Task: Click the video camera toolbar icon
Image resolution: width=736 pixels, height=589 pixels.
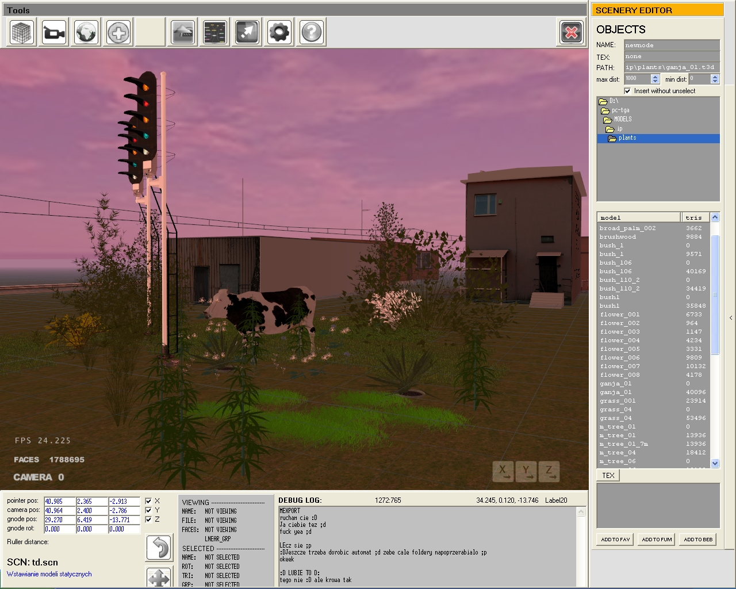Action: (55, 32)
